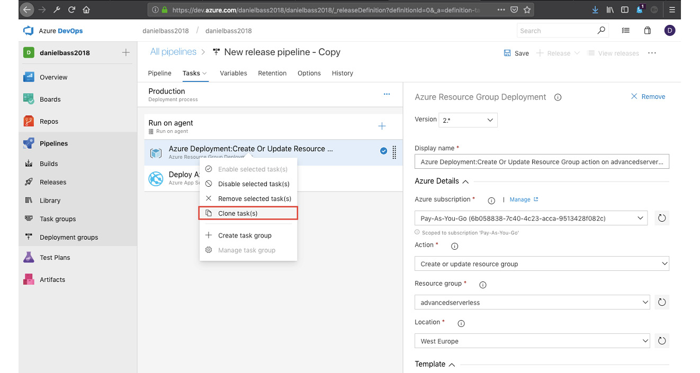Click the browser Home icon
This screenshot has width=700, height=373.
tap(87, 10)
